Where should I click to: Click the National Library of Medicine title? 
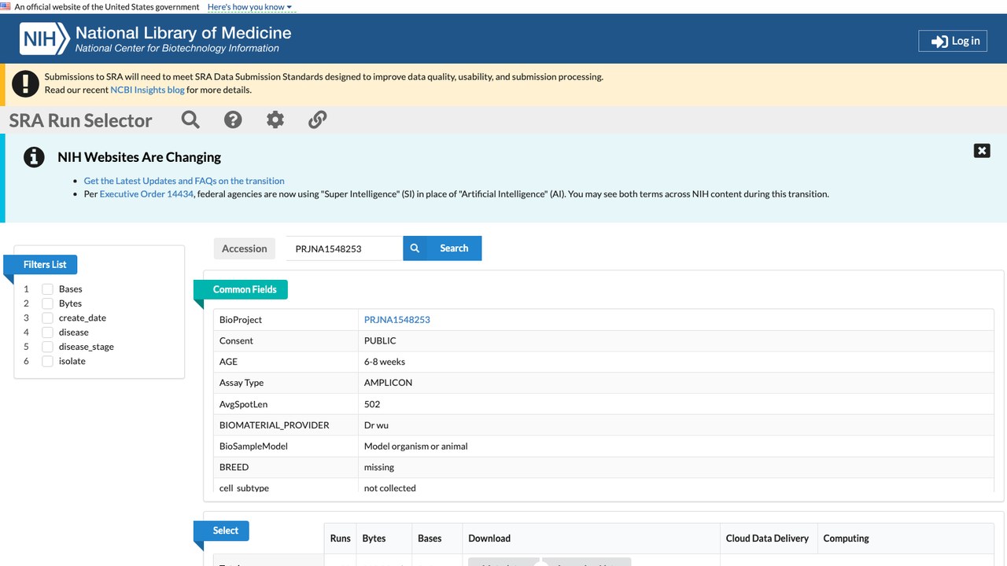coord(183,33)
